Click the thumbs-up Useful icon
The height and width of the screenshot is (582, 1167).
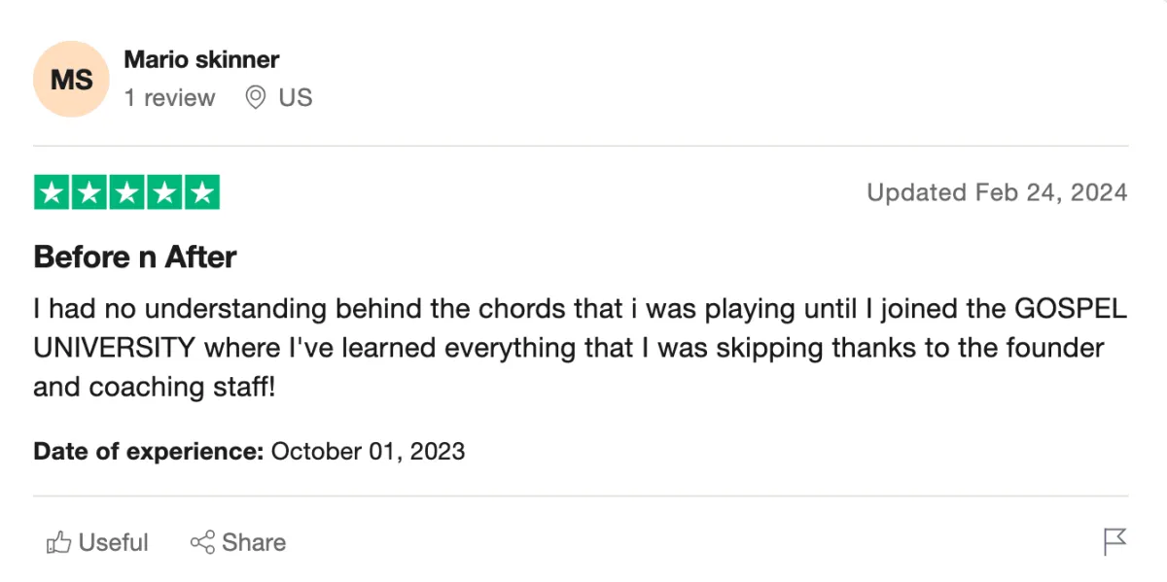[x=59, y=542]
